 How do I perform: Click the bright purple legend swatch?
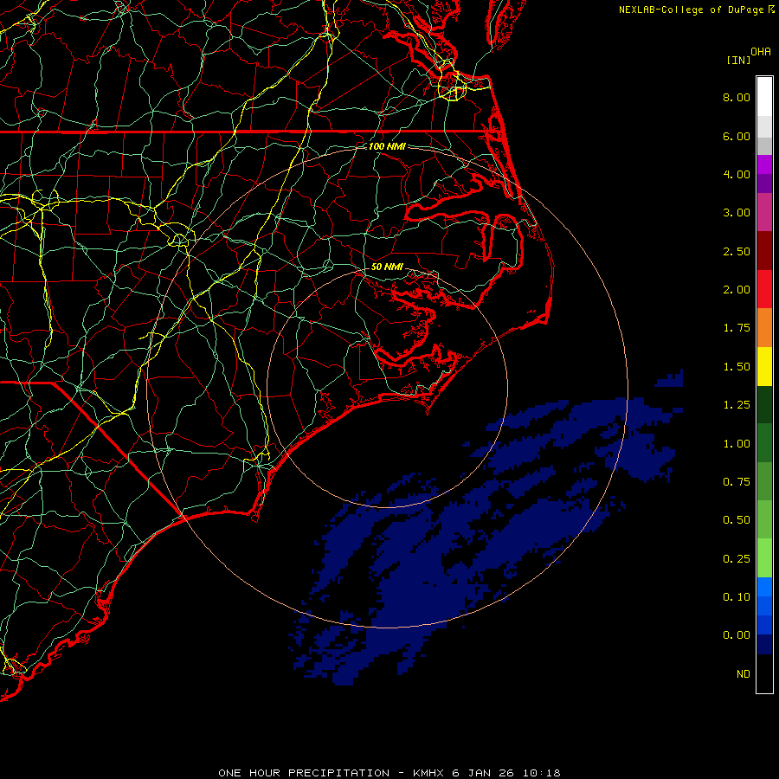click(x=764, y=164)
